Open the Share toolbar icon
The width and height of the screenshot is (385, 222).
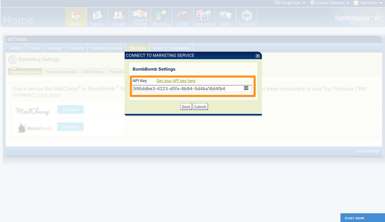pyautogui.click(x=225, y=17)
